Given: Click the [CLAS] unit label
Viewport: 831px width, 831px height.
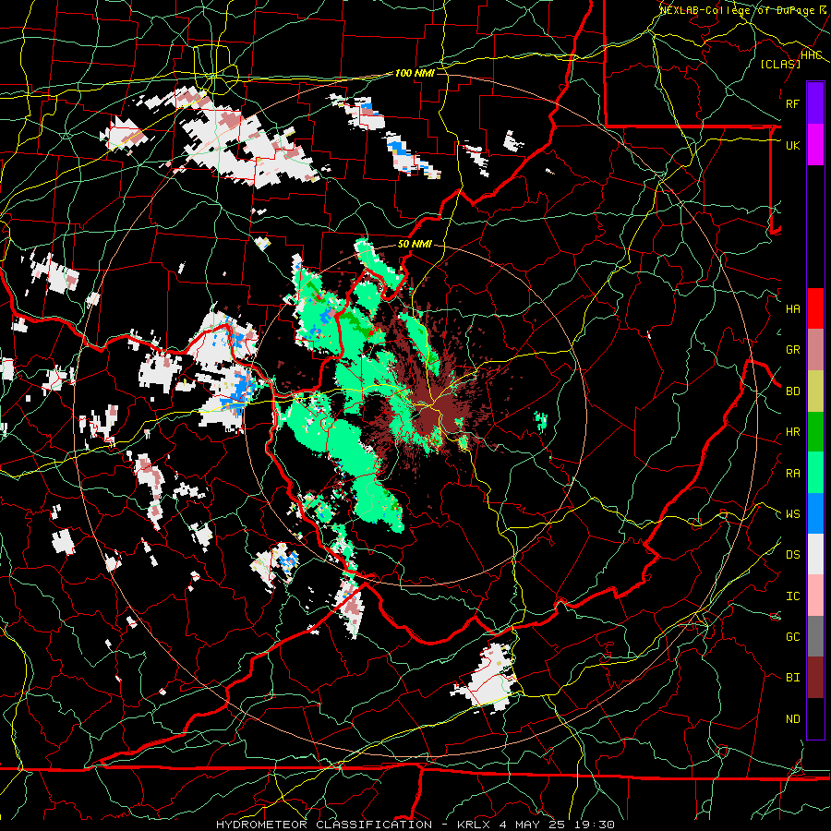Looking at the screenshot, I should point(780,64).
